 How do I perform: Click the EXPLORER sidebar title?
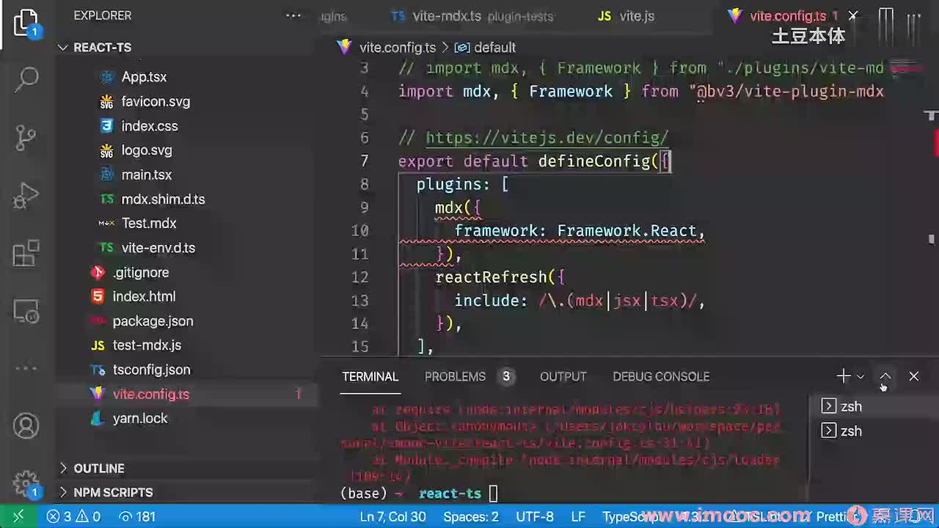click(x=103, y=15)
